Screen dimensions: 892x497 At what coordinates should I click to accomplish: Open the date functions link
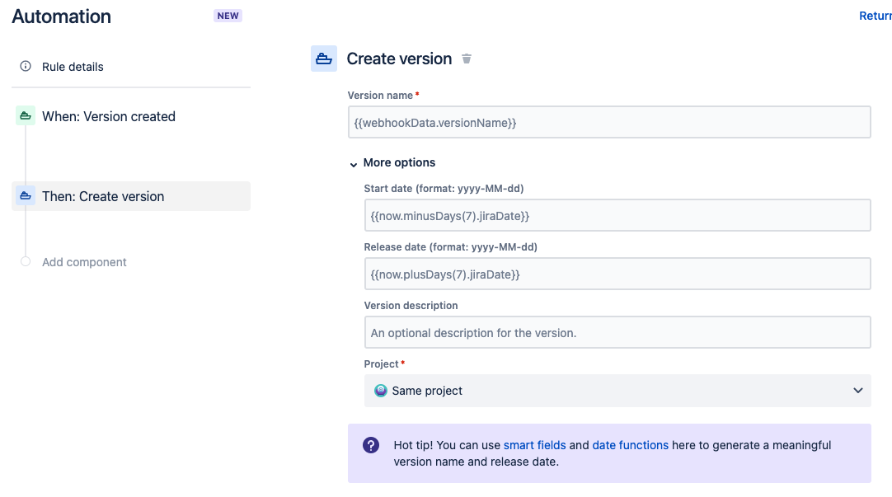(x=630, y=445)
